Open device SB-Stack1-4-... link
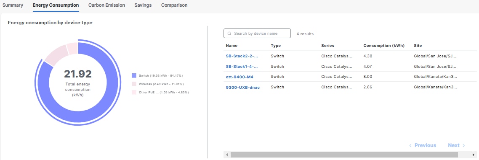The image size is (479, 160). click(242, 66)
